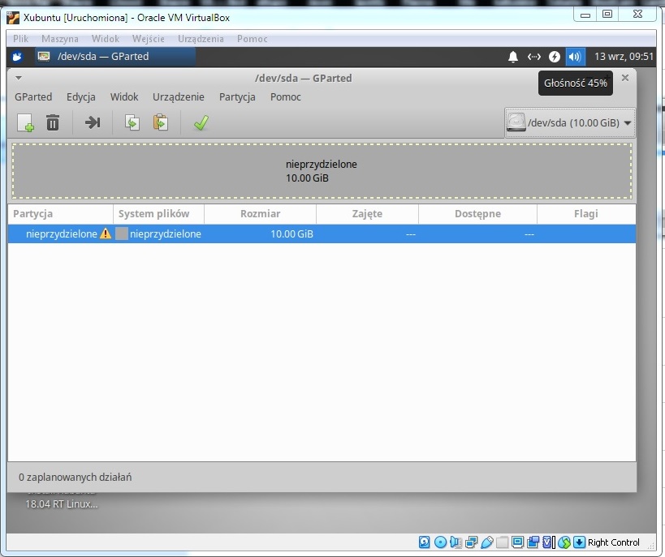
Task: Select the unallocated 10.00 GiB graphical partition block
Action: pyautogui.click(x=322, y=171)
